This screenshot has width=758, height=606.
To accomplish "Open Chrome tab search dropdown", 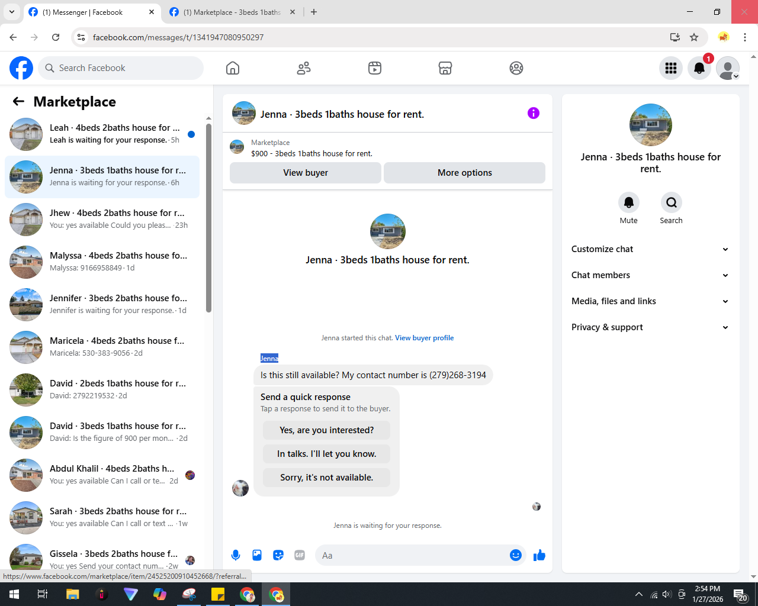I will pos(12,12).
